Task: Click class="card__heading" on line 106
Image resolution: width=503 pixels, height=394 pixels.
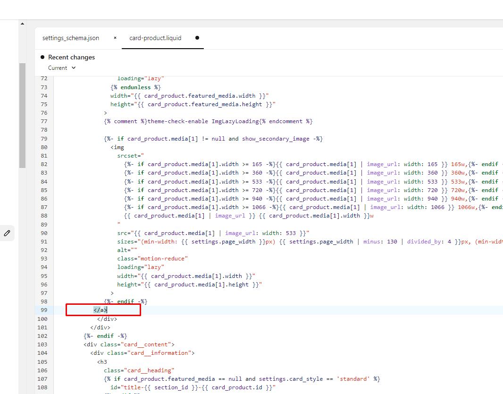Action: pyautogui.click(x=139, y=370)
